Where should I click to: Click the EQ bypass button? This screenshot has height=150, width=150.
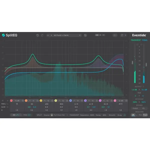point(143,108)
